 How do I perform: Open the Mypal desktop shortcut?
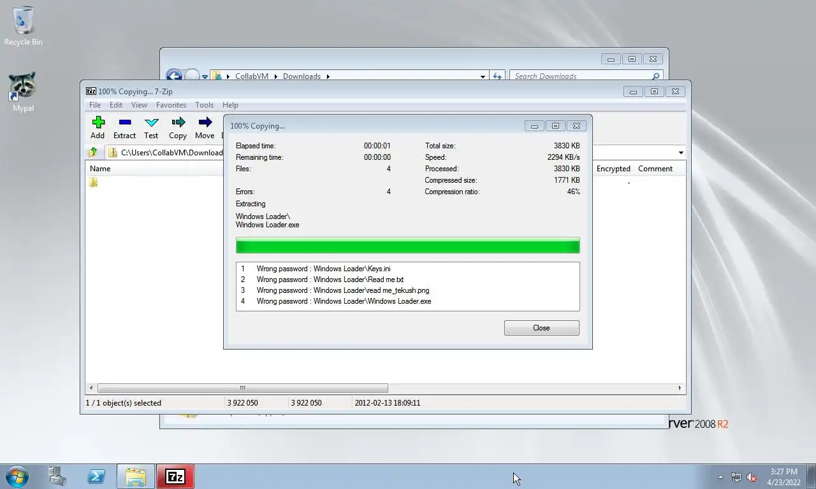pos(23,92)
